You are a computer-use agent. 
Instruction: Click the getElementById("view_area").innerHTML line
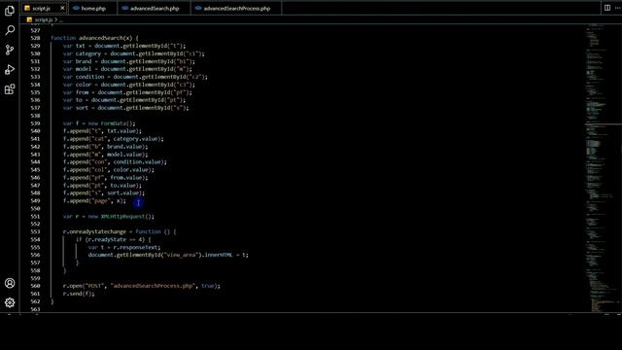pos(168,255)
